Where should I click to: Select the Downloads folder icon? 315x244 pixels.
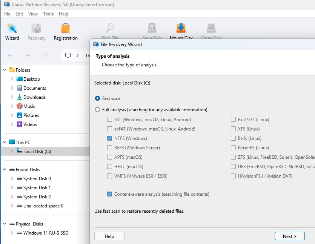pyautogui.click(x=20, y=97)
